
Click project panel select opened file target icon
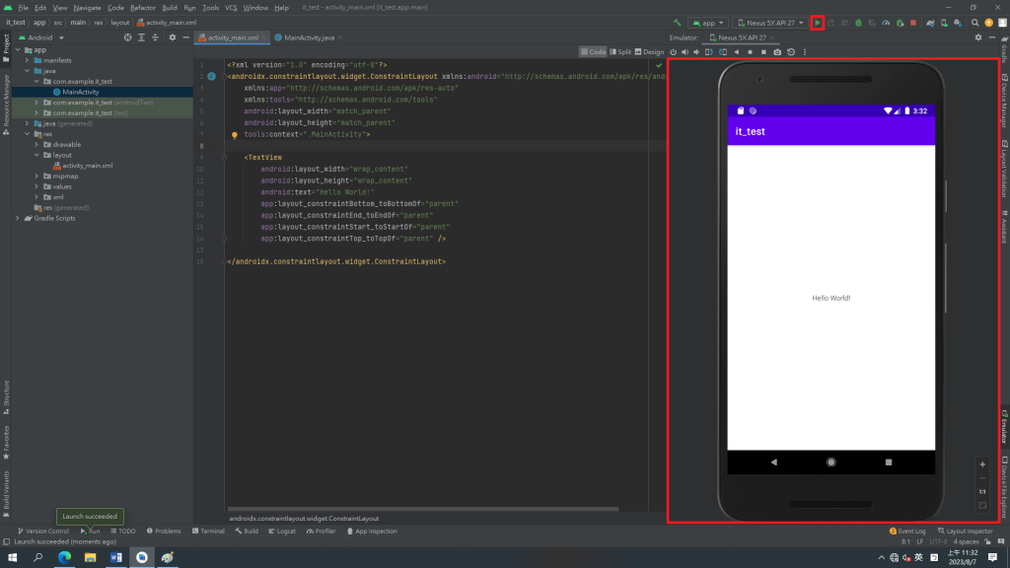[127, 37]
